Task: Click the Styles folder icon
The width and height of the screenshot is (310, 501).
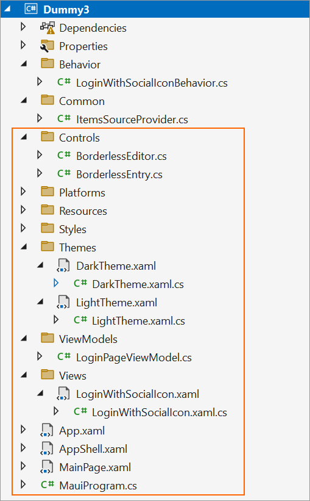Action: point(48,228)
